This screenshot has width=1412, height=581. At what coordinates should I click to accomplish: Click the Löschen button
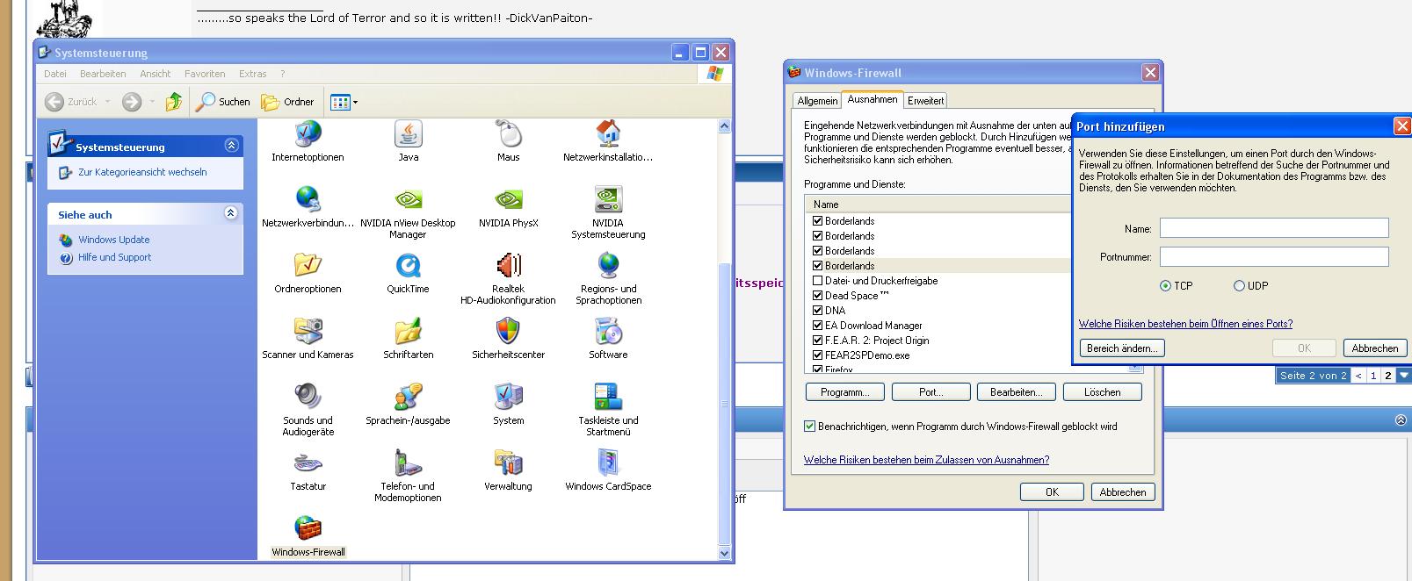[1103, 392]
